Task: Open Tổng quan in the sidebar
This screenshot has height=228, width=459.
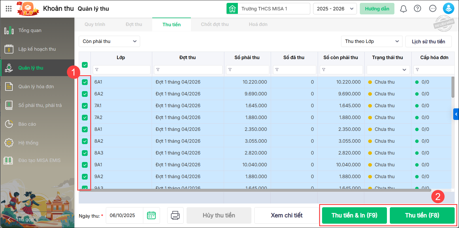Action: 30,30
